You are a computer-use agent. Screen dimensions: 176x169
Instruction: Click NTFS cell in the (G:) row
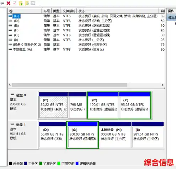[x=67, y=35]
